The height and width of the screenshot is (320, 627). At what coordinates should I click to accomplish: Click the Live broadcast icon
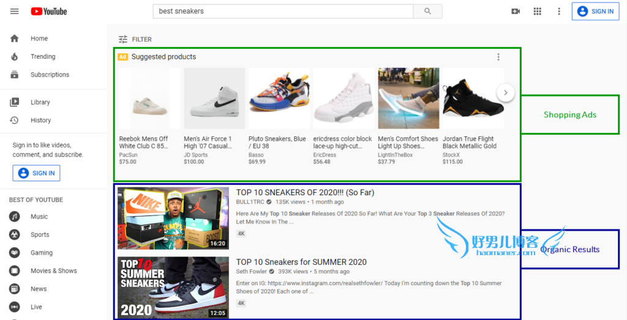click(15, 307)
